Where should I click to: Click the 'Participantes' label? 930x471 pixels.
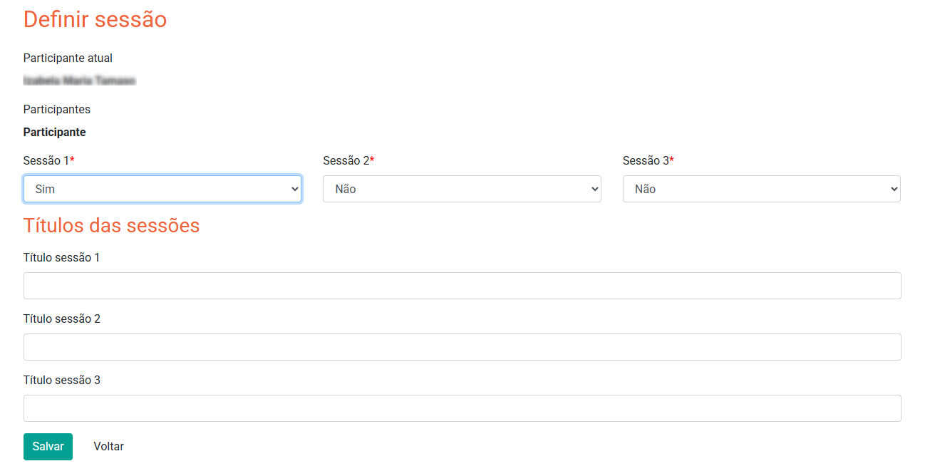pyautogui.click(x=57, y=110)
